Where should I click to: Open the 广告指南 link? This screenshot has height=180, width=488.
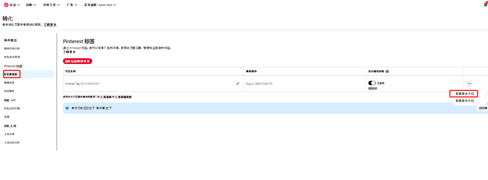(x=106, y=97)
